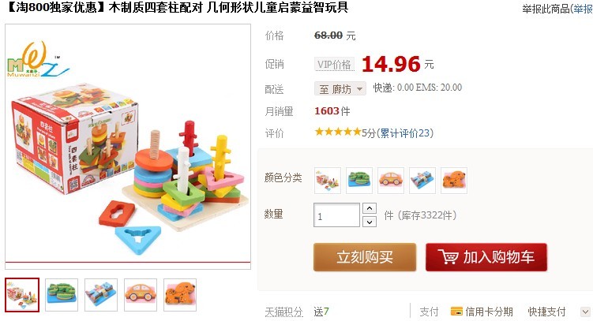
Task: Click the 信用卡分期 credit card icon
Action: coord(456,312)
